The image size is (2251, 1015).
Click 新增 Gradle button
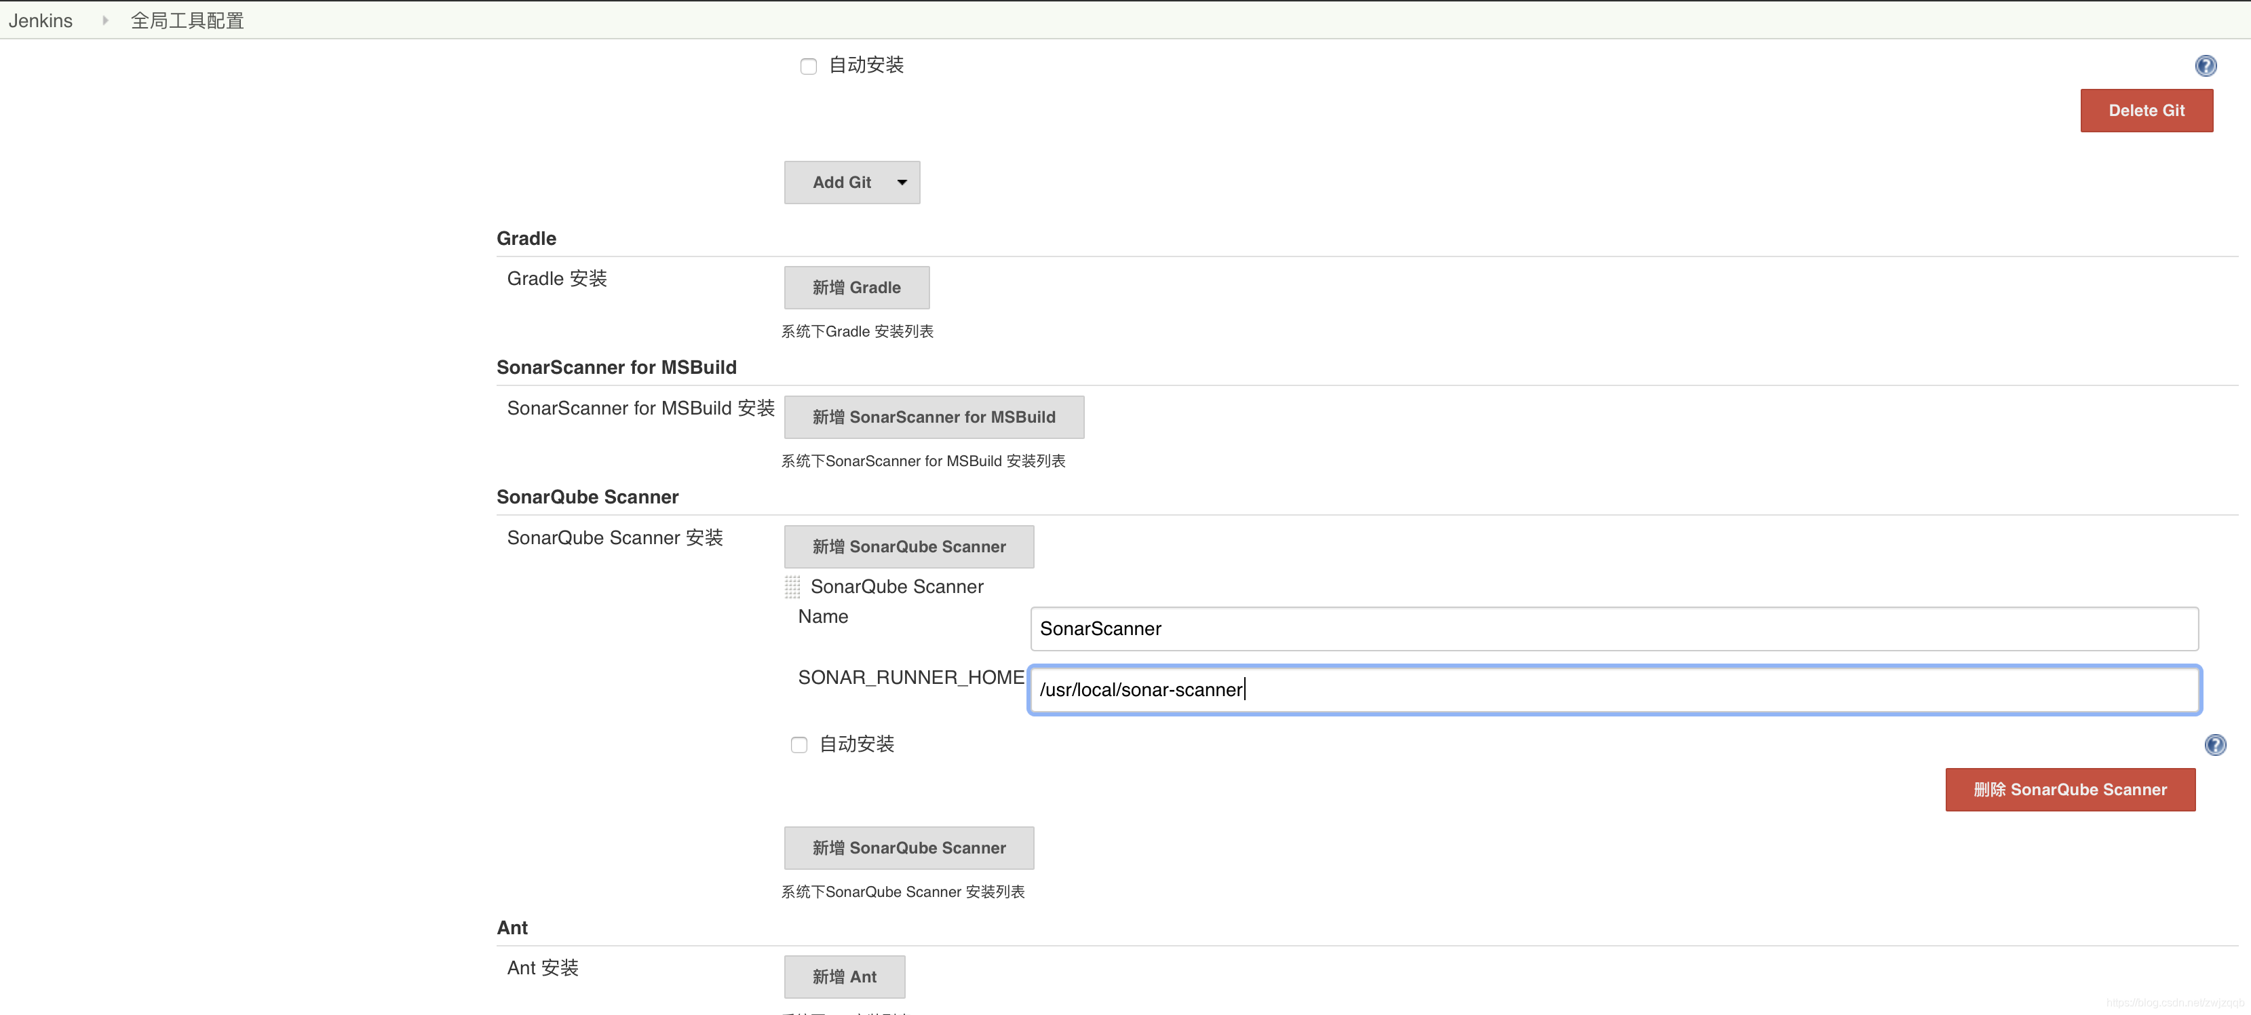click(x=855, y=288)
